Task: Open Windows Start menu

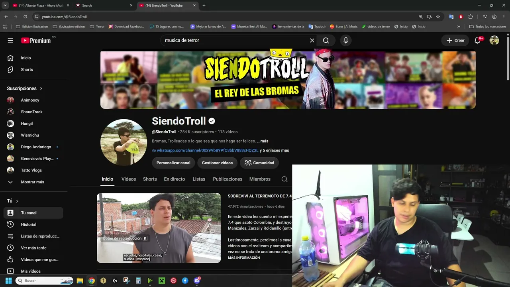Action: pyautogui.click(x=8, y=281)
